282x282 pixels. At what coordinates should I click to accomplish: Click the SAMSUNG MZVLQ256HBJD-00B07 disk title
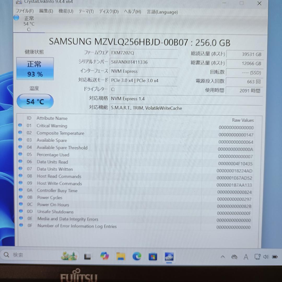[x=139, y=42]
